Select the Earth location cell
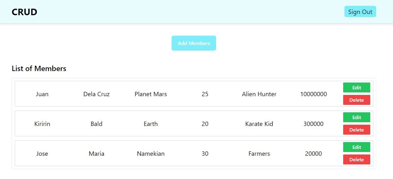This screenshot has width=393, height=179. pos(151,124)
